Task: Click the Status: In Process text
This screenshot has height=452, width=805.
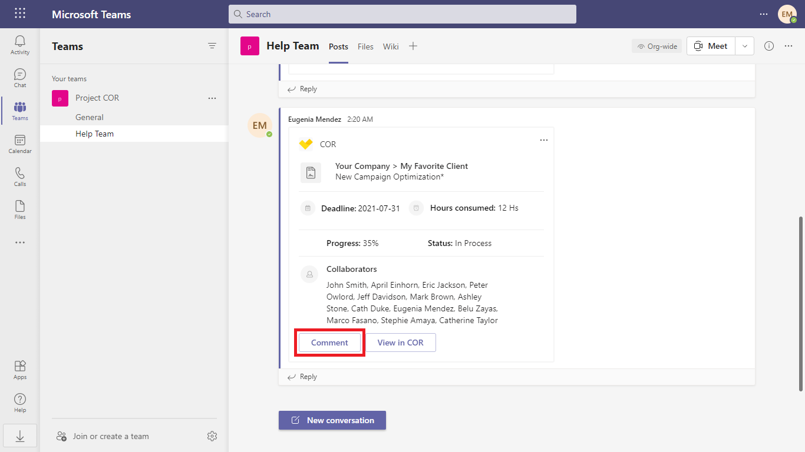Action: click(460, 243)
